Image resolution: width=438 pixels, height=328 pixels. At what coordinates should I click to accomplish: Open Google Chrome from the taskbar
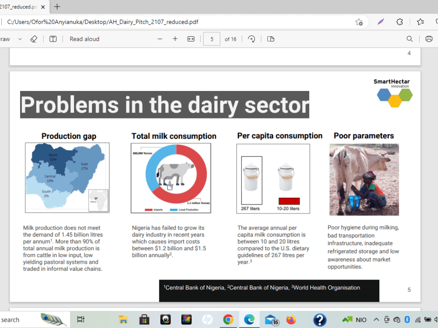[x=228, y=320]
